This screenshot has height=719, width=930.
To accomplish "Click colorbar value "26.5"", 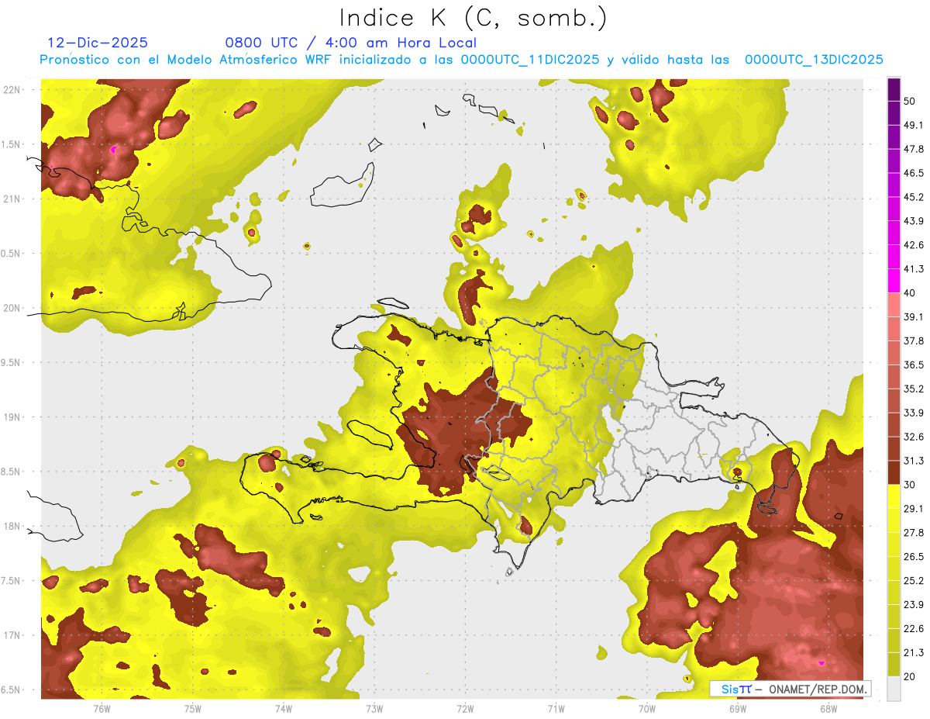I will [914, 557].
